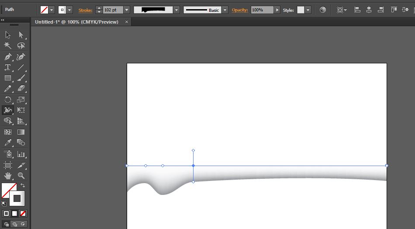This screenshot has height=229, width=415.
Task: Close the Untitled-1 document tab
Action: pos(127,22)
